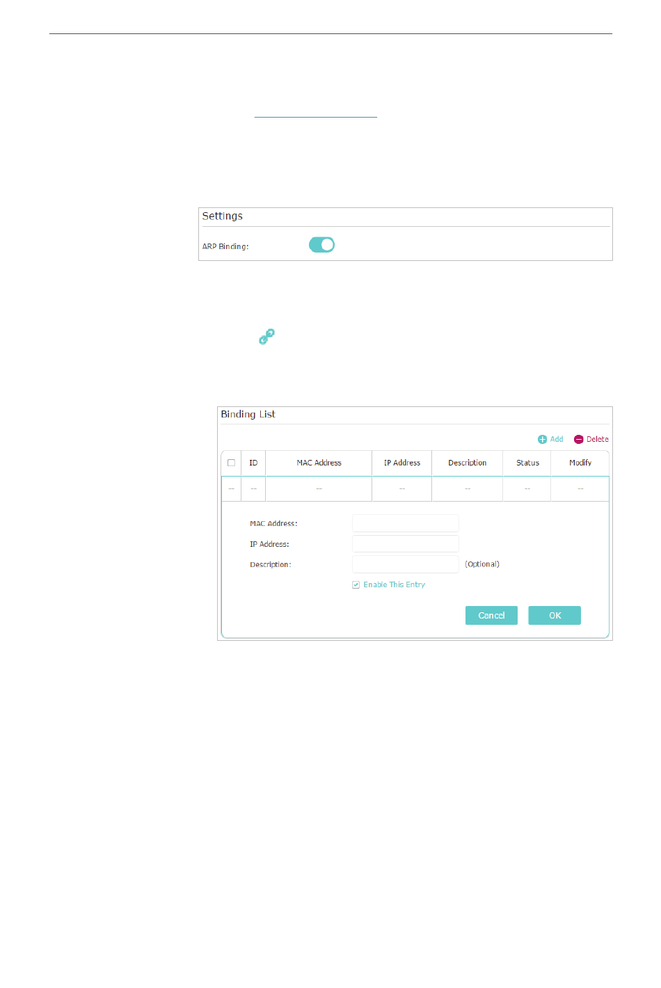
Task: Click the Description column header
Action: tap(468, 463)
